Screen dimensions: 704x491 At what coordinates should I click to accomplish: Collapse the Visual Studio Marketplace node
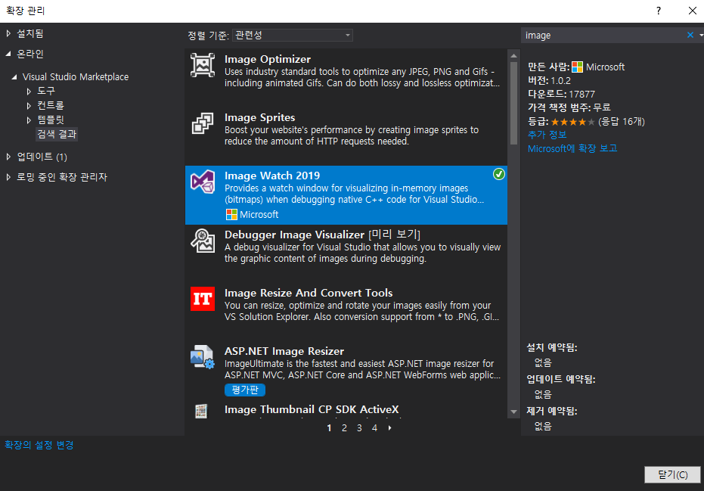[14, 77]
